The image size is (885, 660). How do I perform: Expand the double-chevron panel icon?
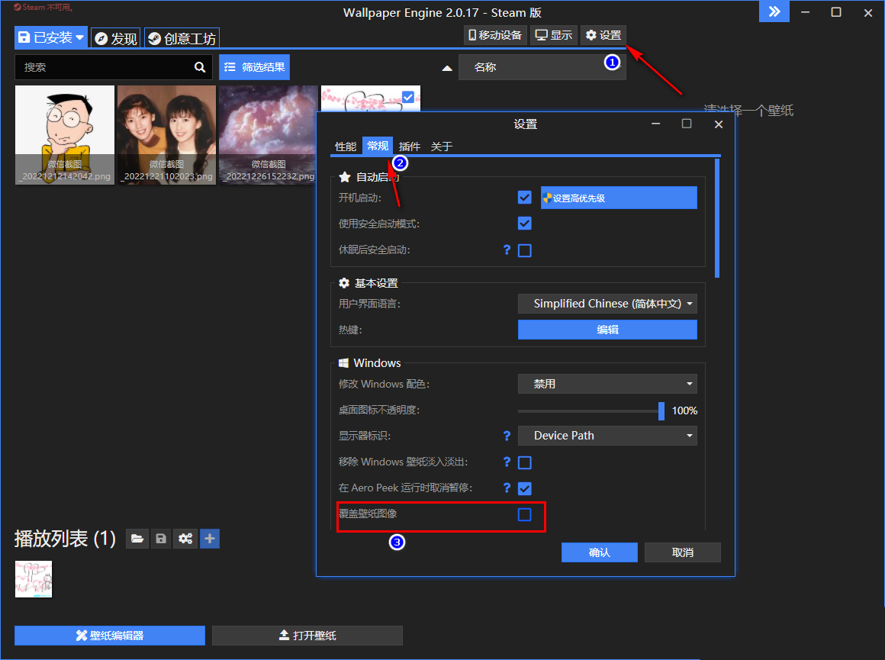(774, 12)
